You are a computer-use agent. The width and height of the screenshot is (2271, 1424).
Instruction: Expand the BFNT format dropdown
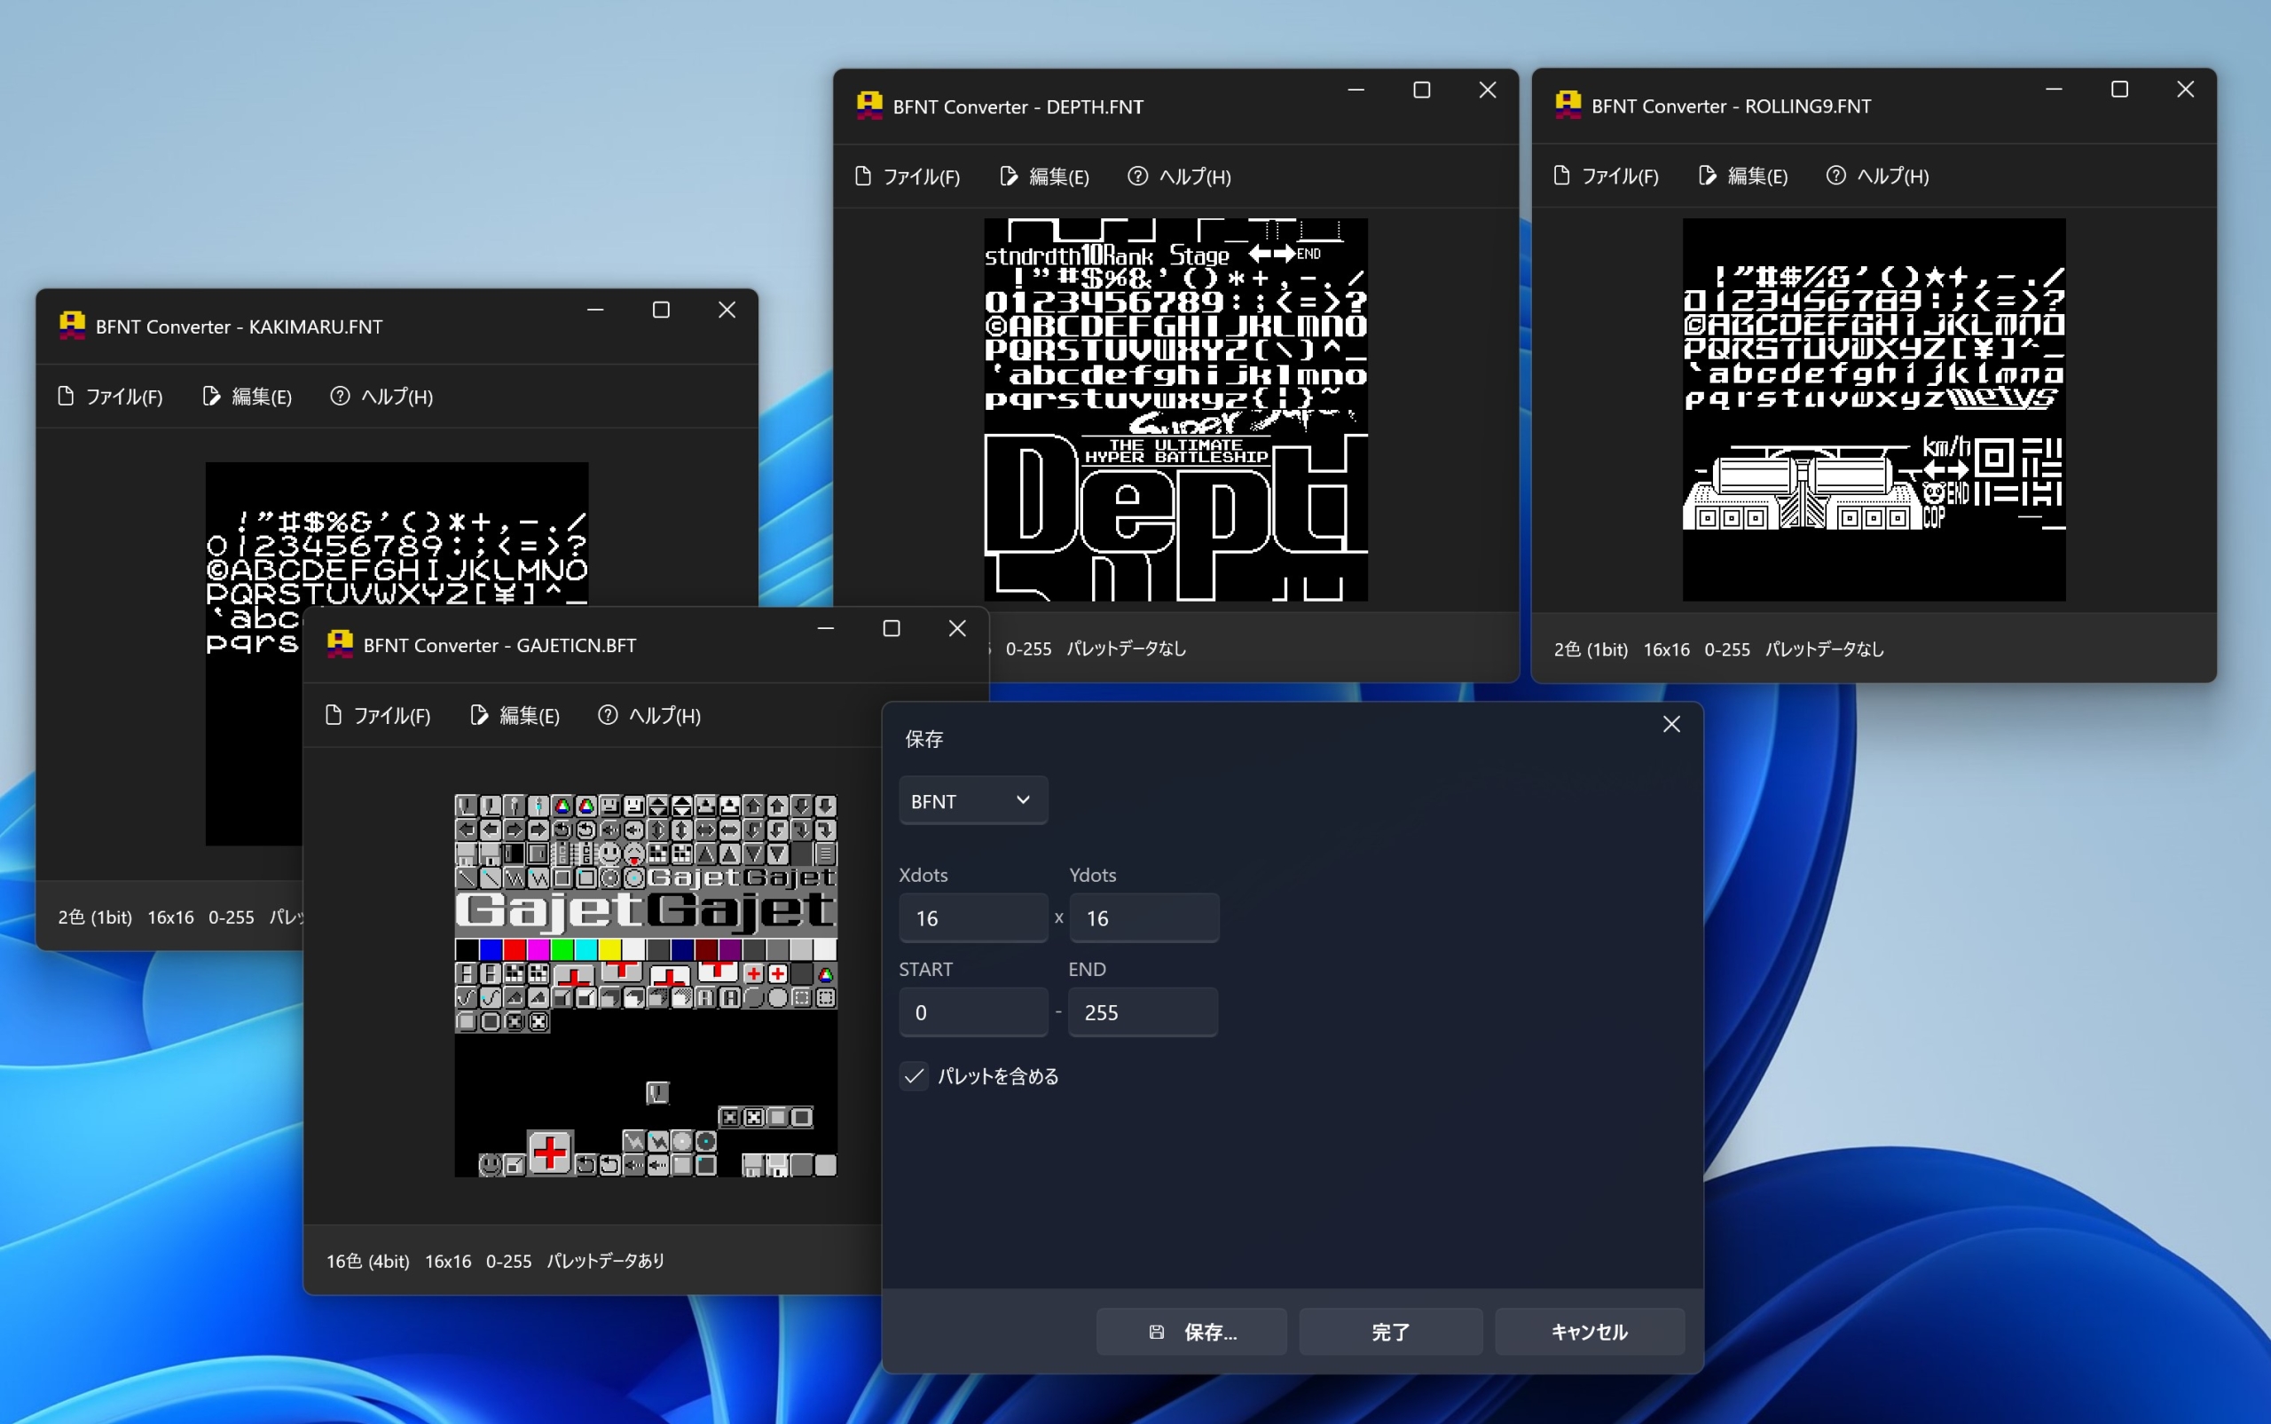click(972, 800)
